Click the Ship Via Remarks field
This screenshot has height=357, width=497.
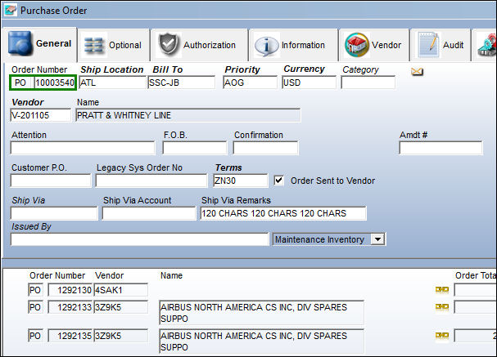tap(283, 213)
